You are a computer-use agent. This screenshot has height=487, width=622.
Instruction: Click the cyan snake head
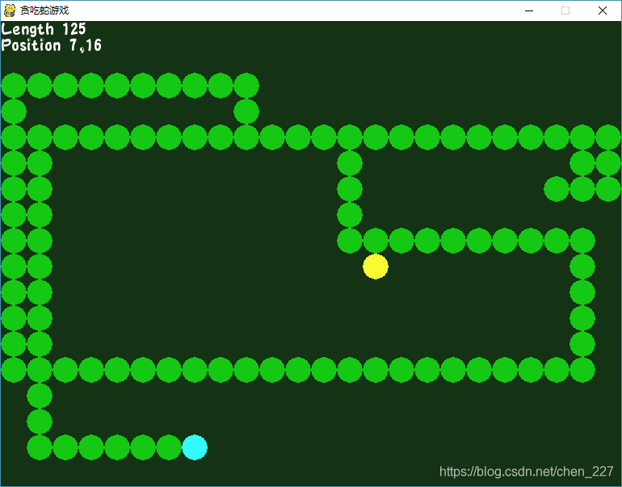point(195,447)
